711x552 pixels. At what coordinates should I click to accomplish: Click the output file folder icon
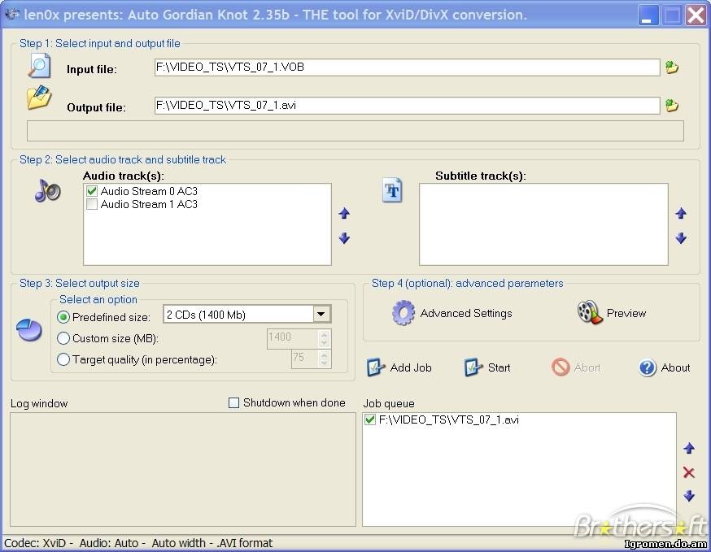click(39, 98)
